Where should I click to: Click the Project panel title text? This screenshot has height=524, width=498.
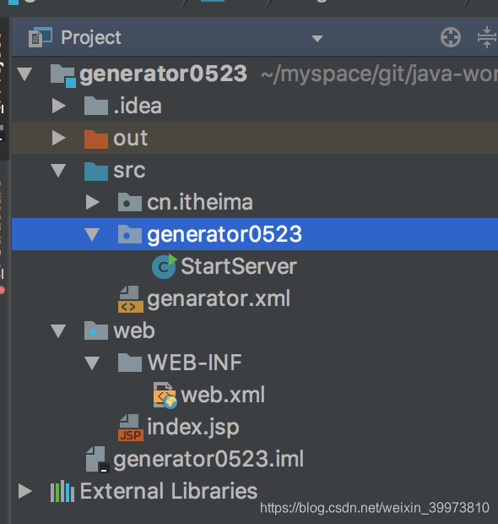91,38
